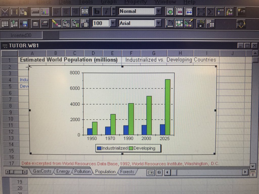Image resolution: width=259 pixels, height=194 pixels.
Task: Open the Normal style dropdown arrow
Action: 158,11
